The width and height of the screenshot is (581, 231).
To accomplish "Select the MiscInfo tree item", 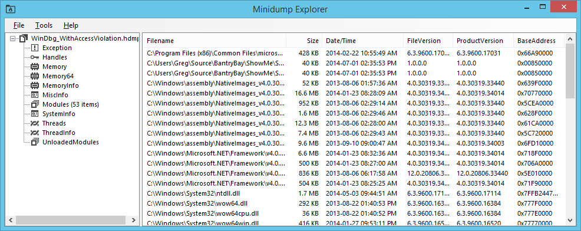I will click(55, 95).
